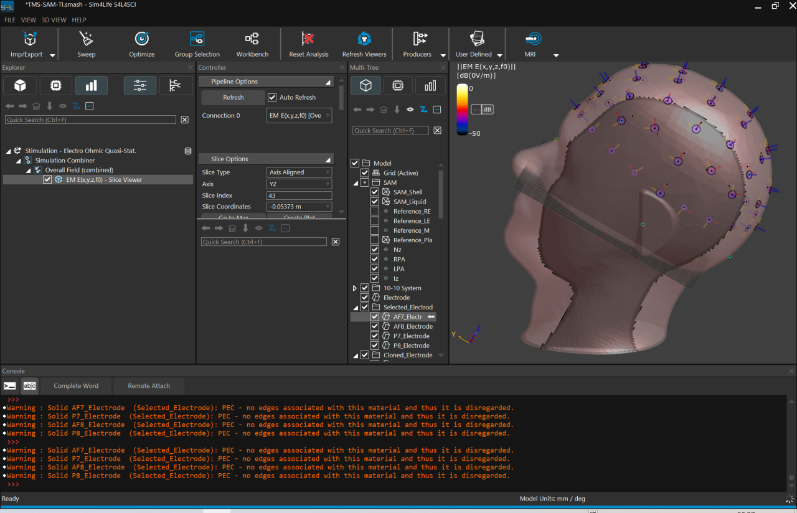The image size is (797, 513).
Task: Open the Axis dropdown
Action: 299,184
